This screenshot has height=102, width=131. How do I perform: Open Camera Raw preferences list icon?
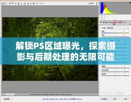(x=37, y=4)
